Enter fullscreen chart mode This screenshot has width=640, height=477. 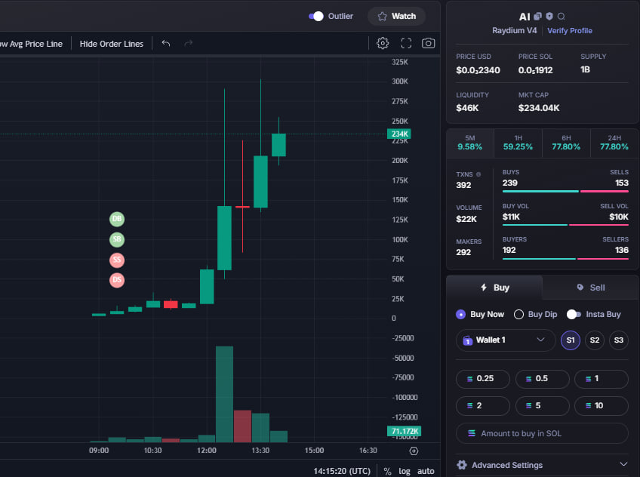coord(406,43)
